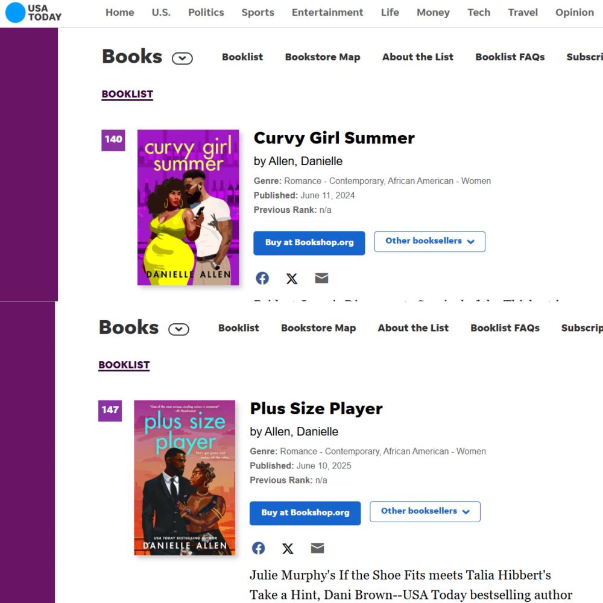Open the Politics section
The width and height of the screenshot is (603, 603).
tap(206, 12)
